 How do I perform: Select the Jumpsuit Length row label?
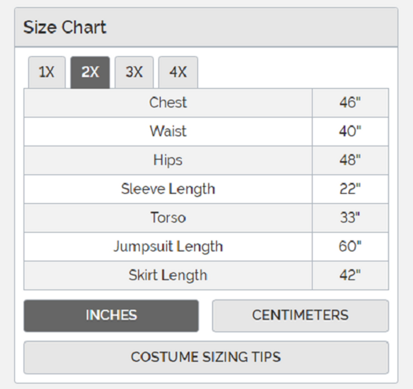pyautogui.click(x=168, y=247)
